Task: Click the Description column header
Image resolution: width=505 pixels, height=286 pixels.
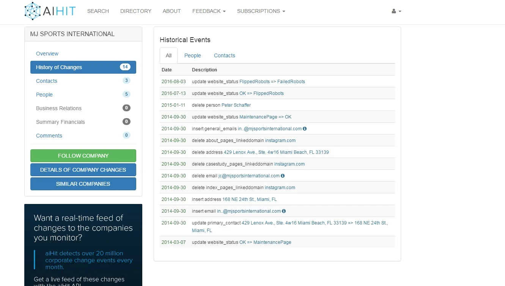Action: pos(205,70)
